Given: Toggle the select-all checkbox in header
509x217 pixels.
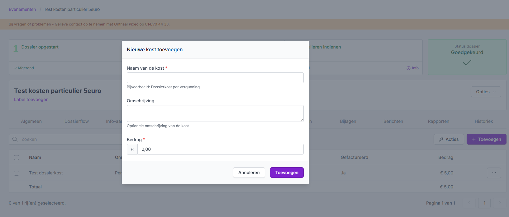Looking at the screenshot, I should tap(17, 158).
